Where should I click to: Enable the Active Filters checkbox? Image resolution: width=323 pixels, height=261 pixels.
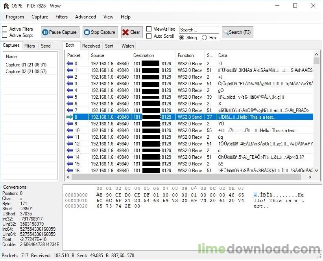tap(5, 29)
